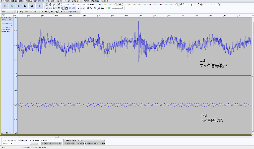Undo the last action

(x=79, y=8)
